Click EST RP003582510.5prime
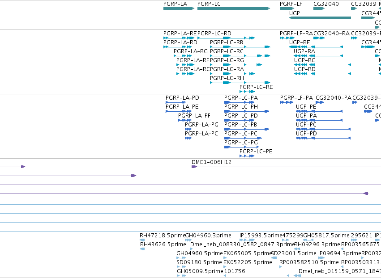This screenshot has width=381, height=278. 309,262
